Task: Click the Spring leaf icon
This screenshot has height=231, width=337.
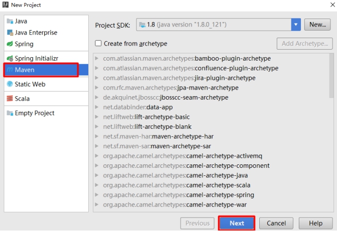Action: 10,44
